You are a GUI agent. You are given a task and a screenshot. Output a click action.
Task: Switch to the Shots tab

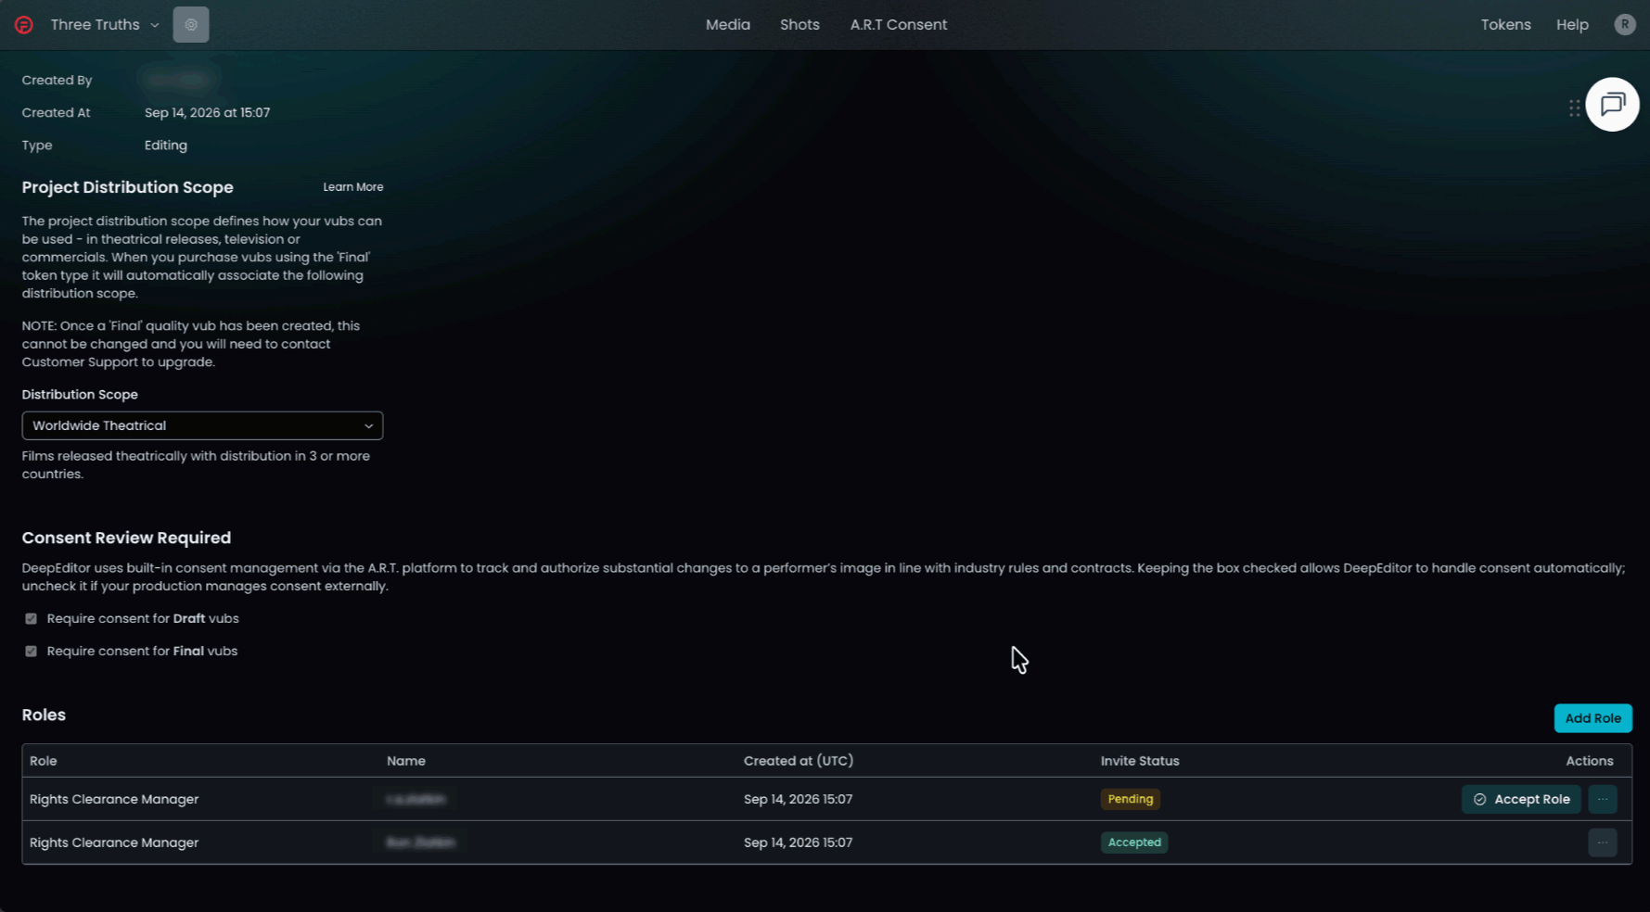799,25
